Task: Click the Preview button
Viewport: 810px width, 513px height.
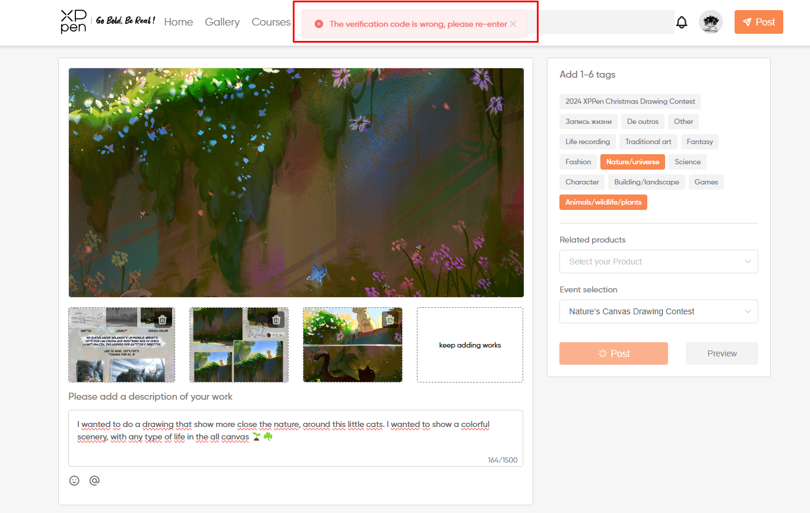Action: 722,353
